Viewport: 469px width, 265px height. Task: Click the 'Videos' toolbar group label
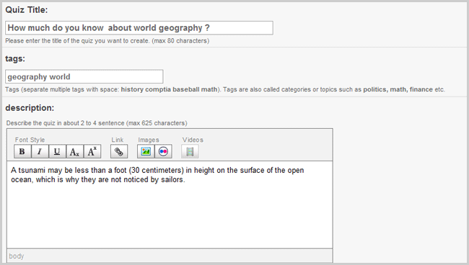pyautogui.click(x=193, y=140)
